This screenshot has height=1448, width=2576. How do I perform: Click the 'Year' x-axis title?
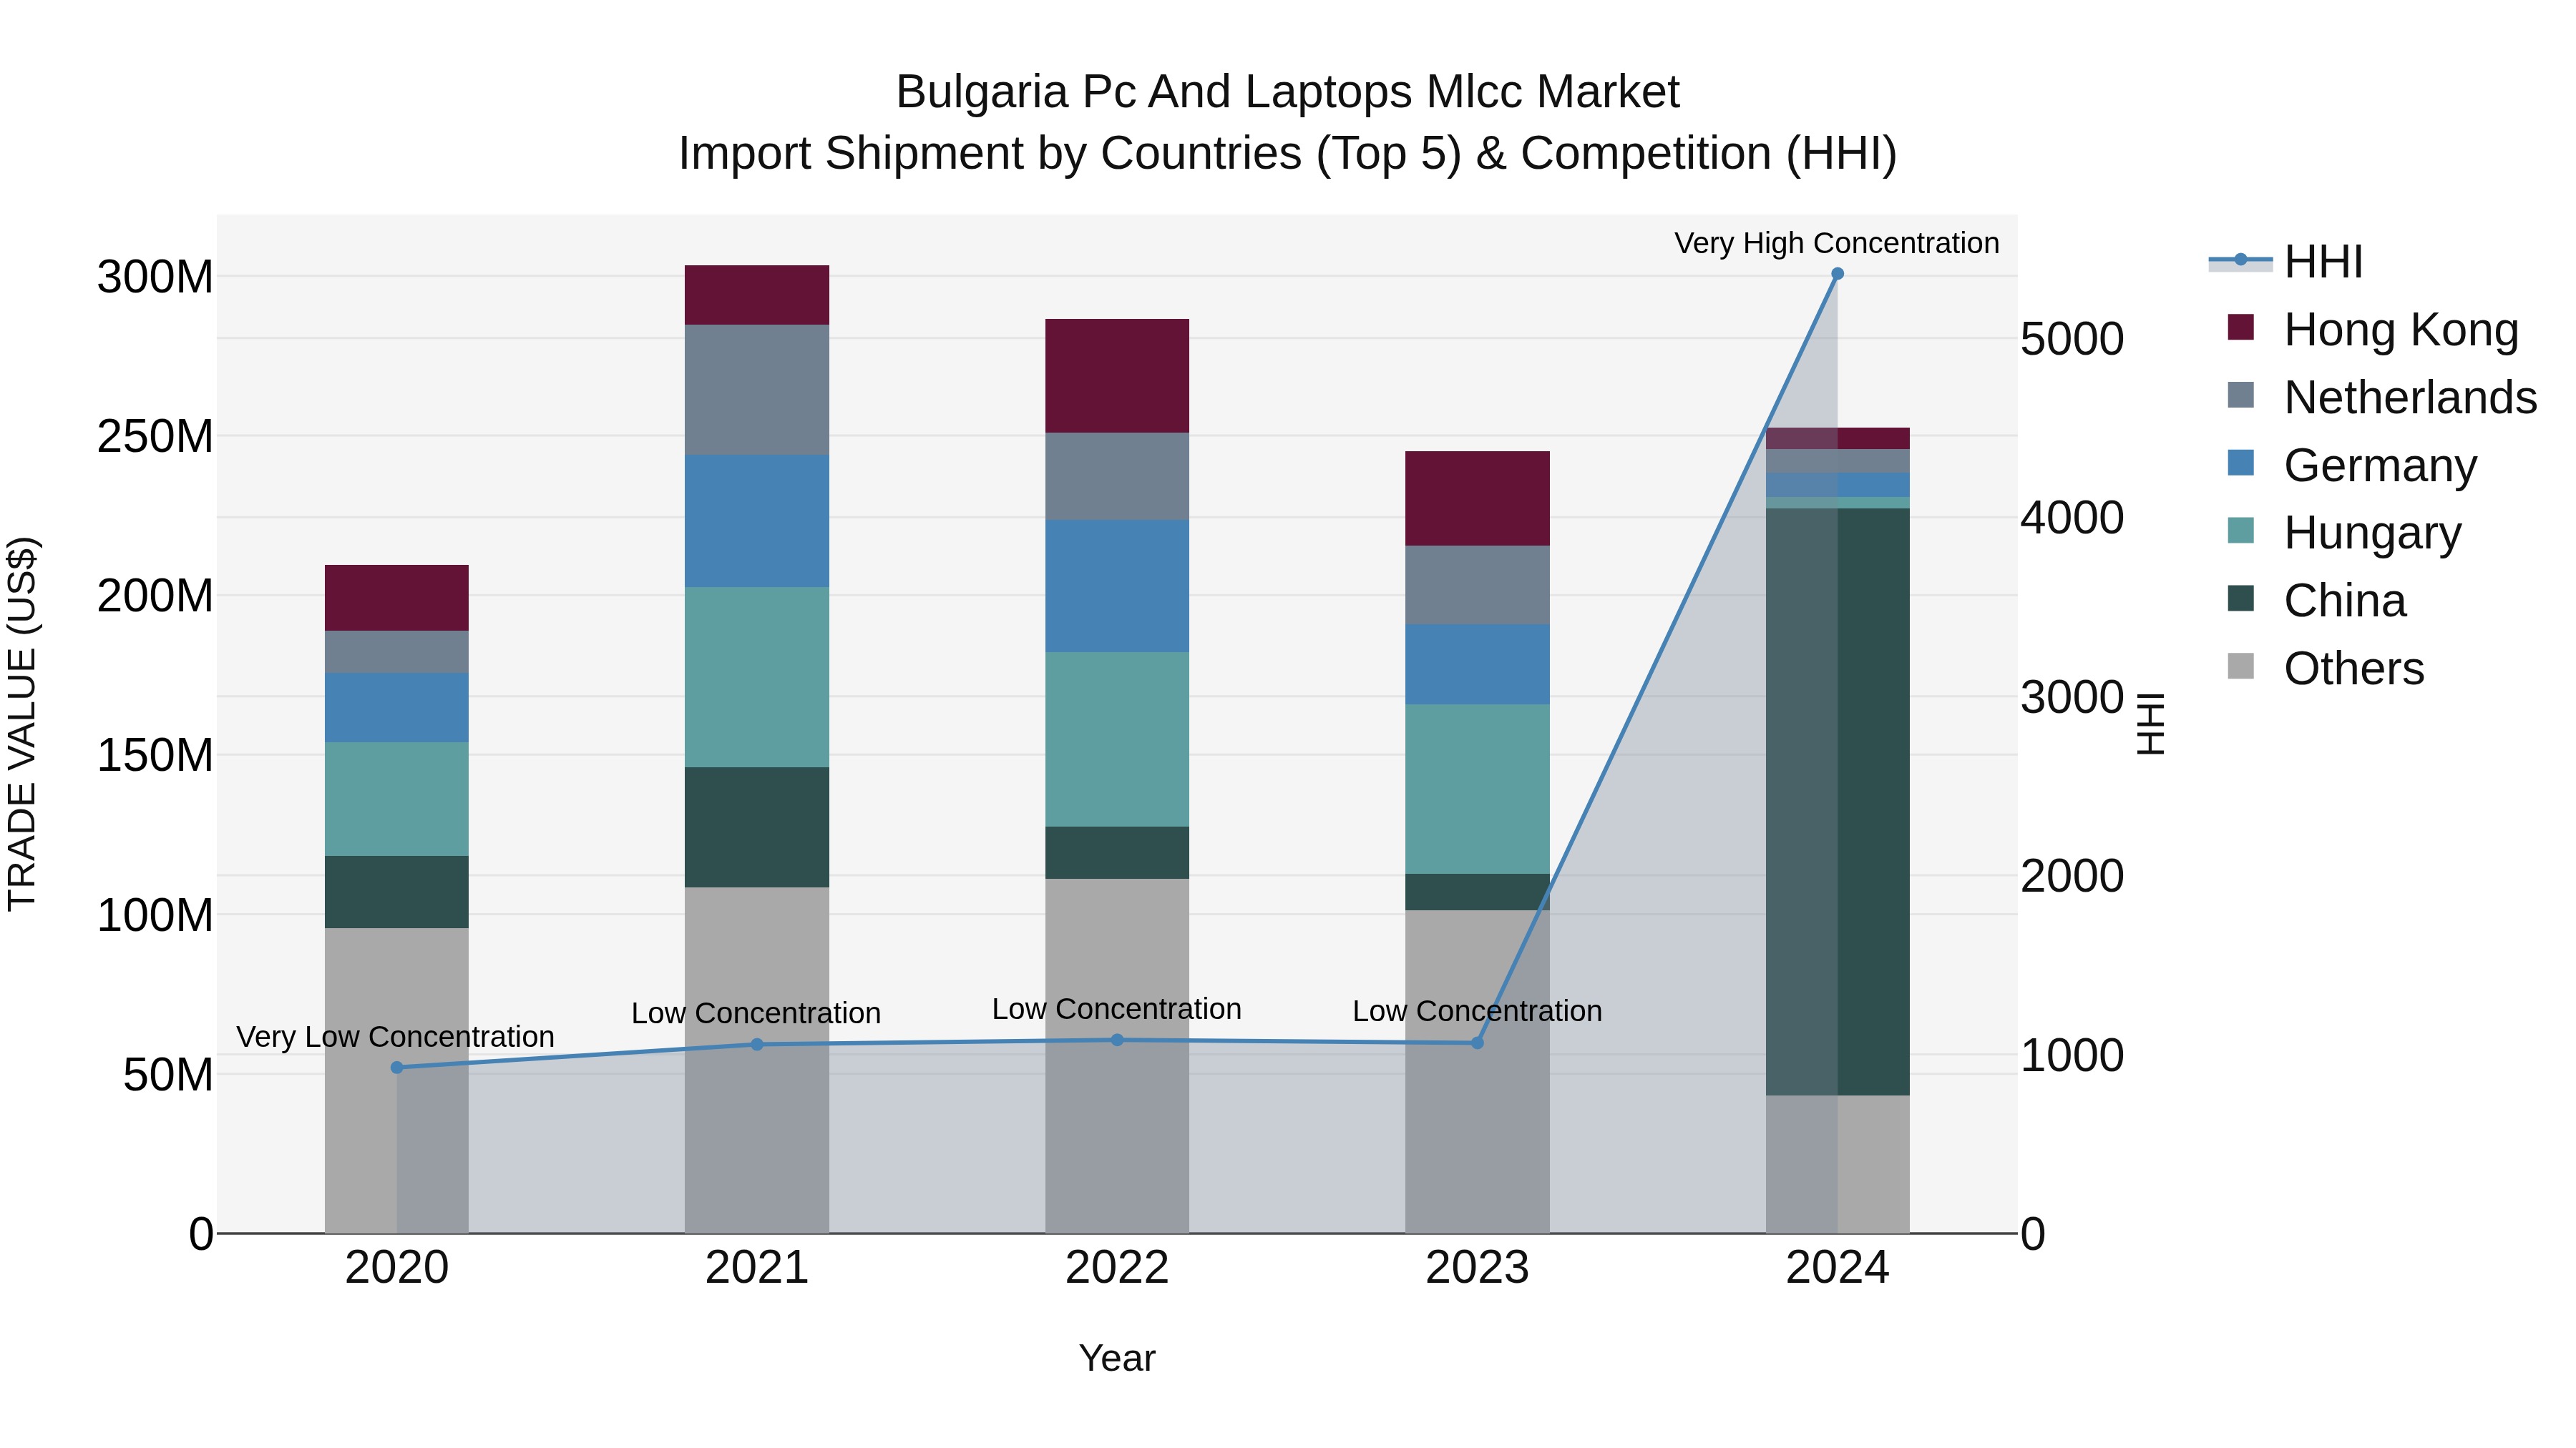(1117, 1358)
